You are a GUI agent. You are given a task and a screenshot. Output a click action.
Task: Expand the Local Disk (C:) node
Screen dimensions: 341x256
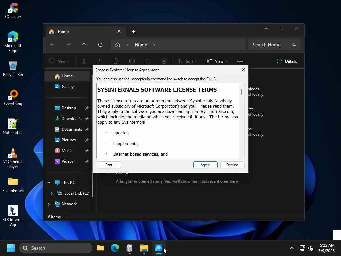pos(52,193)
